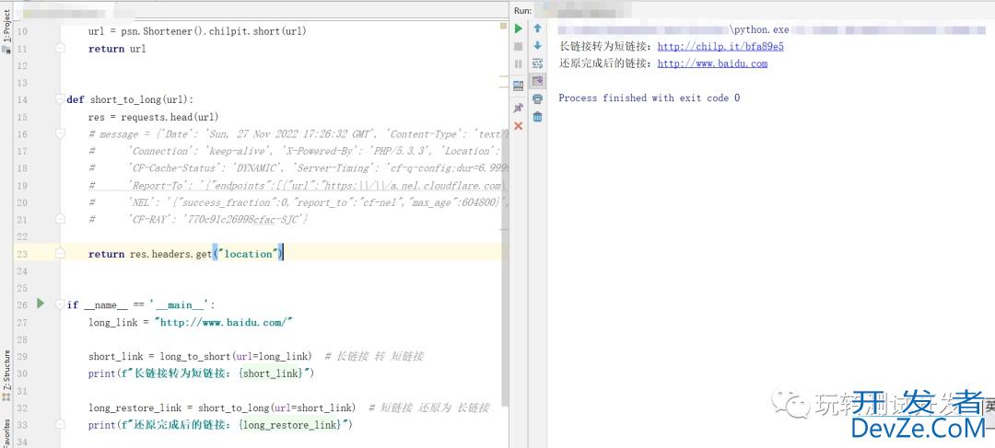Print the console output
The image size is (995, 448).
click(x=537, y=99)
